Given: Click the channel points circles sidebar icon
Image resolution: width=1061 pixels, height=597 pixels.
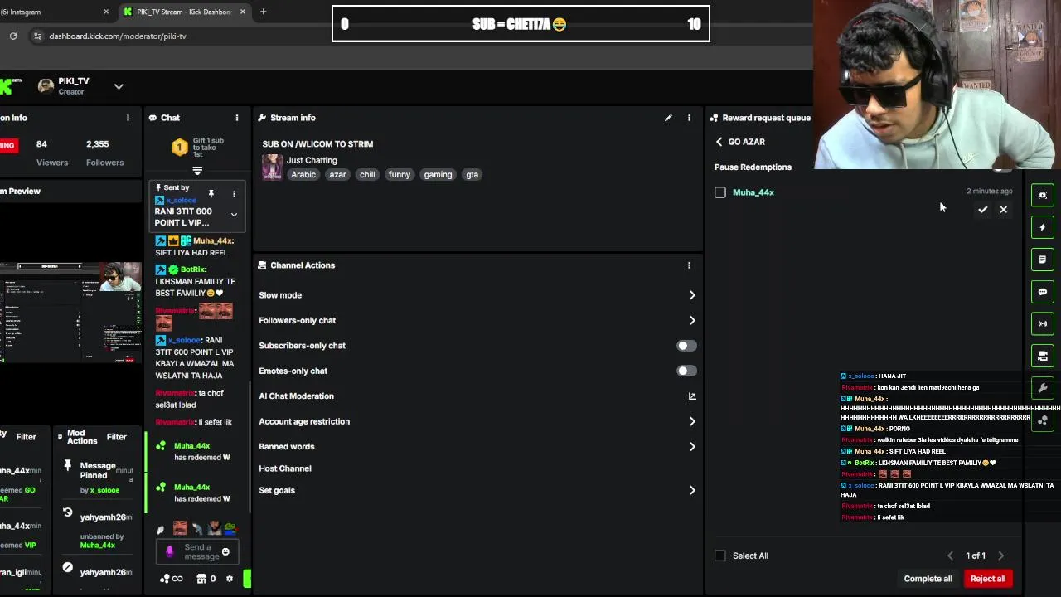Looking at the screenshot, I should [1043, 420].
